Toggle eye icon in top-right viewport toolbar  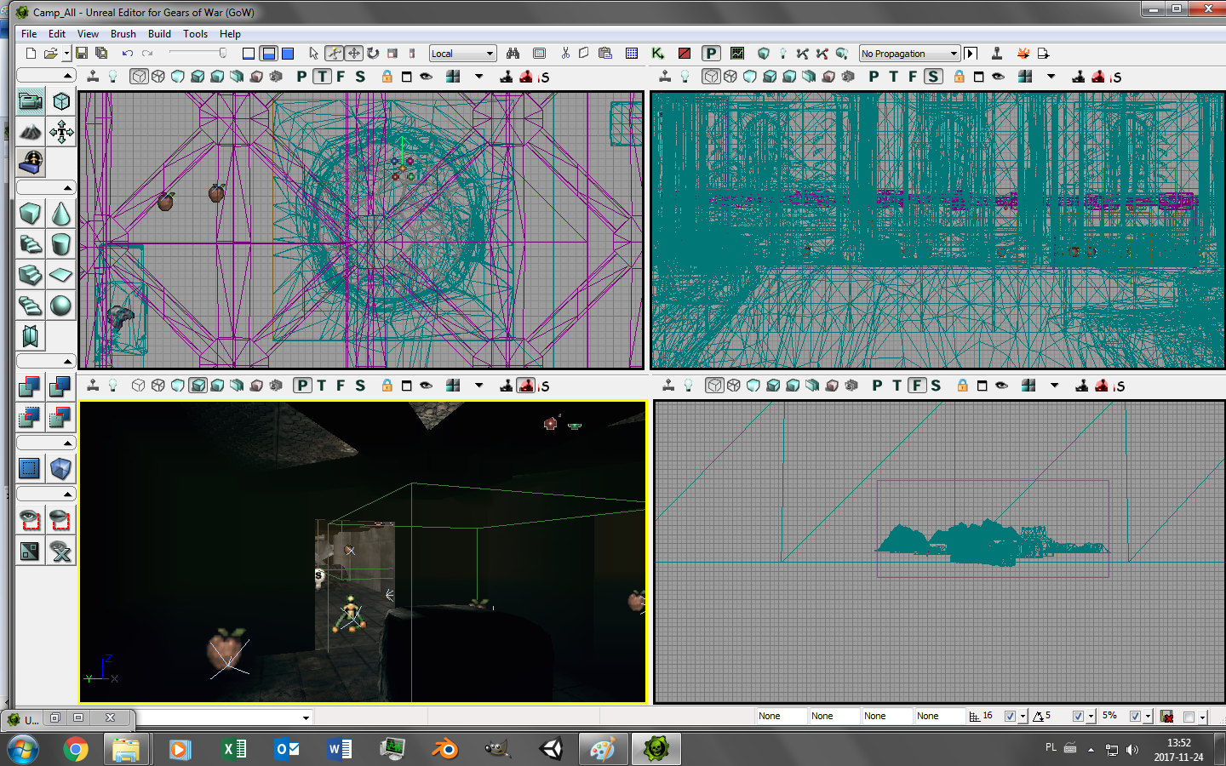coord(999,77)
